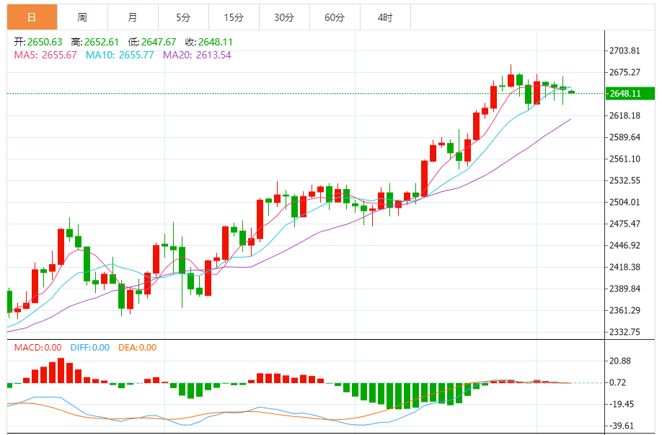662x435 pixels.
Task: Click the tallest red MACD histogram bar
Action: pos(61,370)
